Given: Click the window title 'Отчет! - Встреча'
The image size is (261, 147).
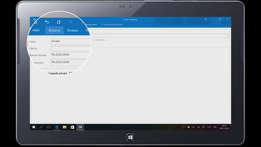Looking at the screenshot, I should click(x=130, y=20).
